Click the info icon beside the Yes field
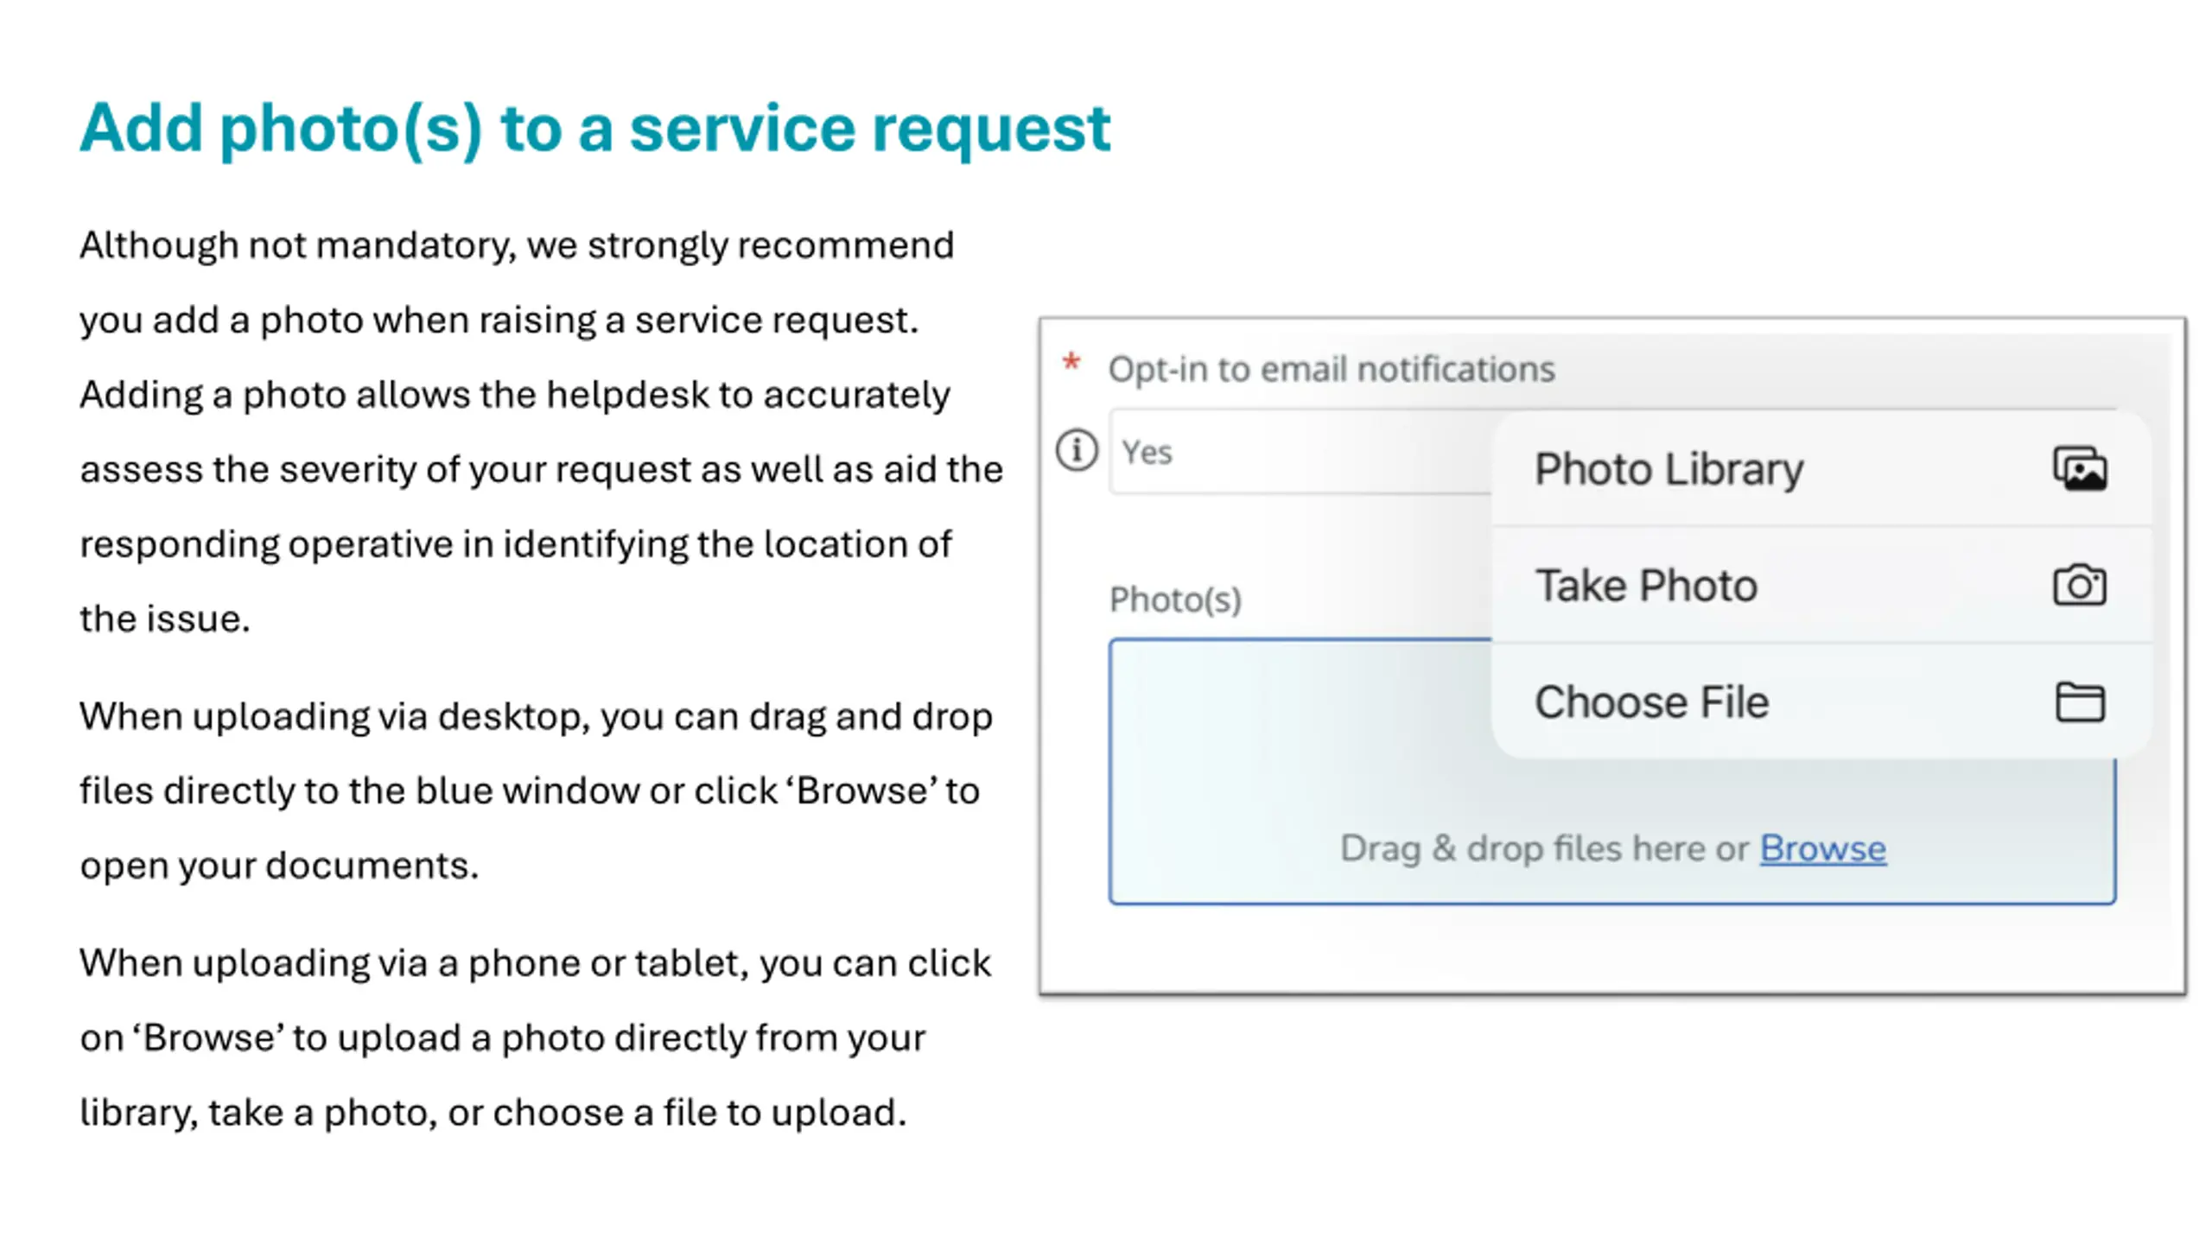This screenshot has height=1244, width=2212. pyautogui.click(x=1077, y=450)
